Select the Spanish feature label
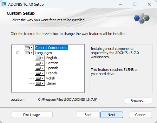157x123 pixels. click(52, 68)
